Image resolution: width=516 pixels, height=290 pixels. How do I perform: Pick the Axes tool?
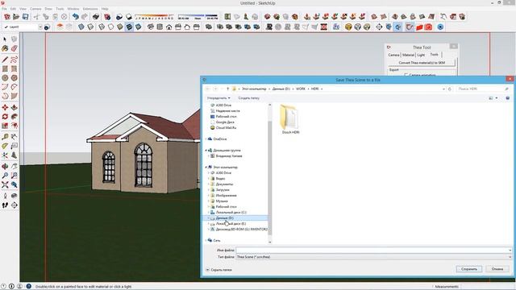[x=5, y=155]
